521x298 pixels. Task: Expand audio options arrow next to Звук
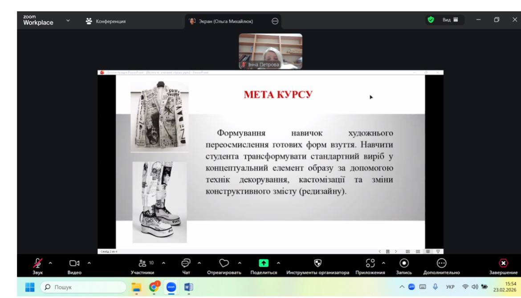(50, 263)
